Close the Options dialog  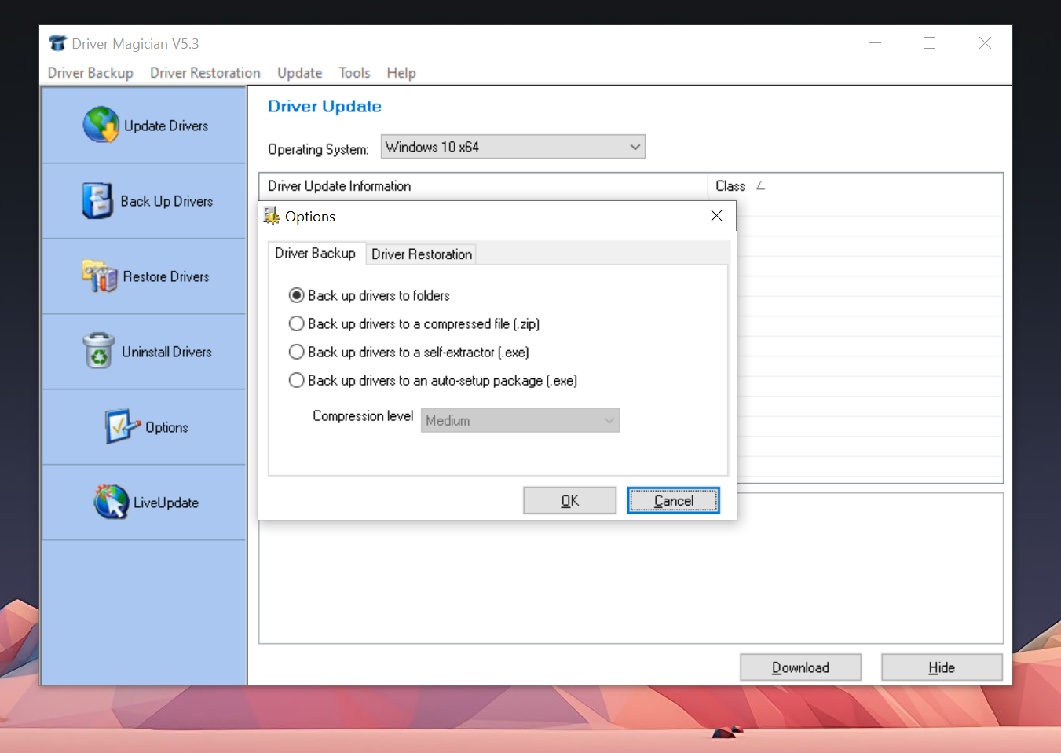716,216
